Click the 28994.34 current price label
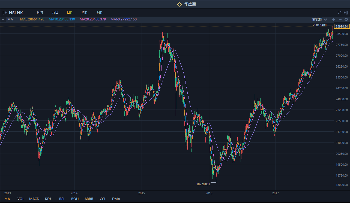Image resolution: width=350 pixels, height=203 pixels. point(342,26)
